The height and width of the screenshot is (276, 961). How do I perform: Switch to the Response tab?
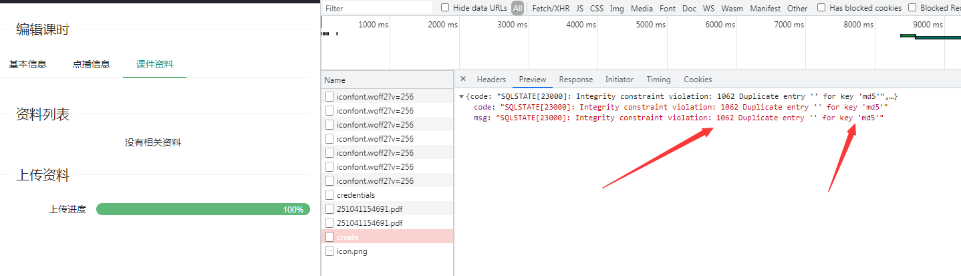(x=575, y=80)
